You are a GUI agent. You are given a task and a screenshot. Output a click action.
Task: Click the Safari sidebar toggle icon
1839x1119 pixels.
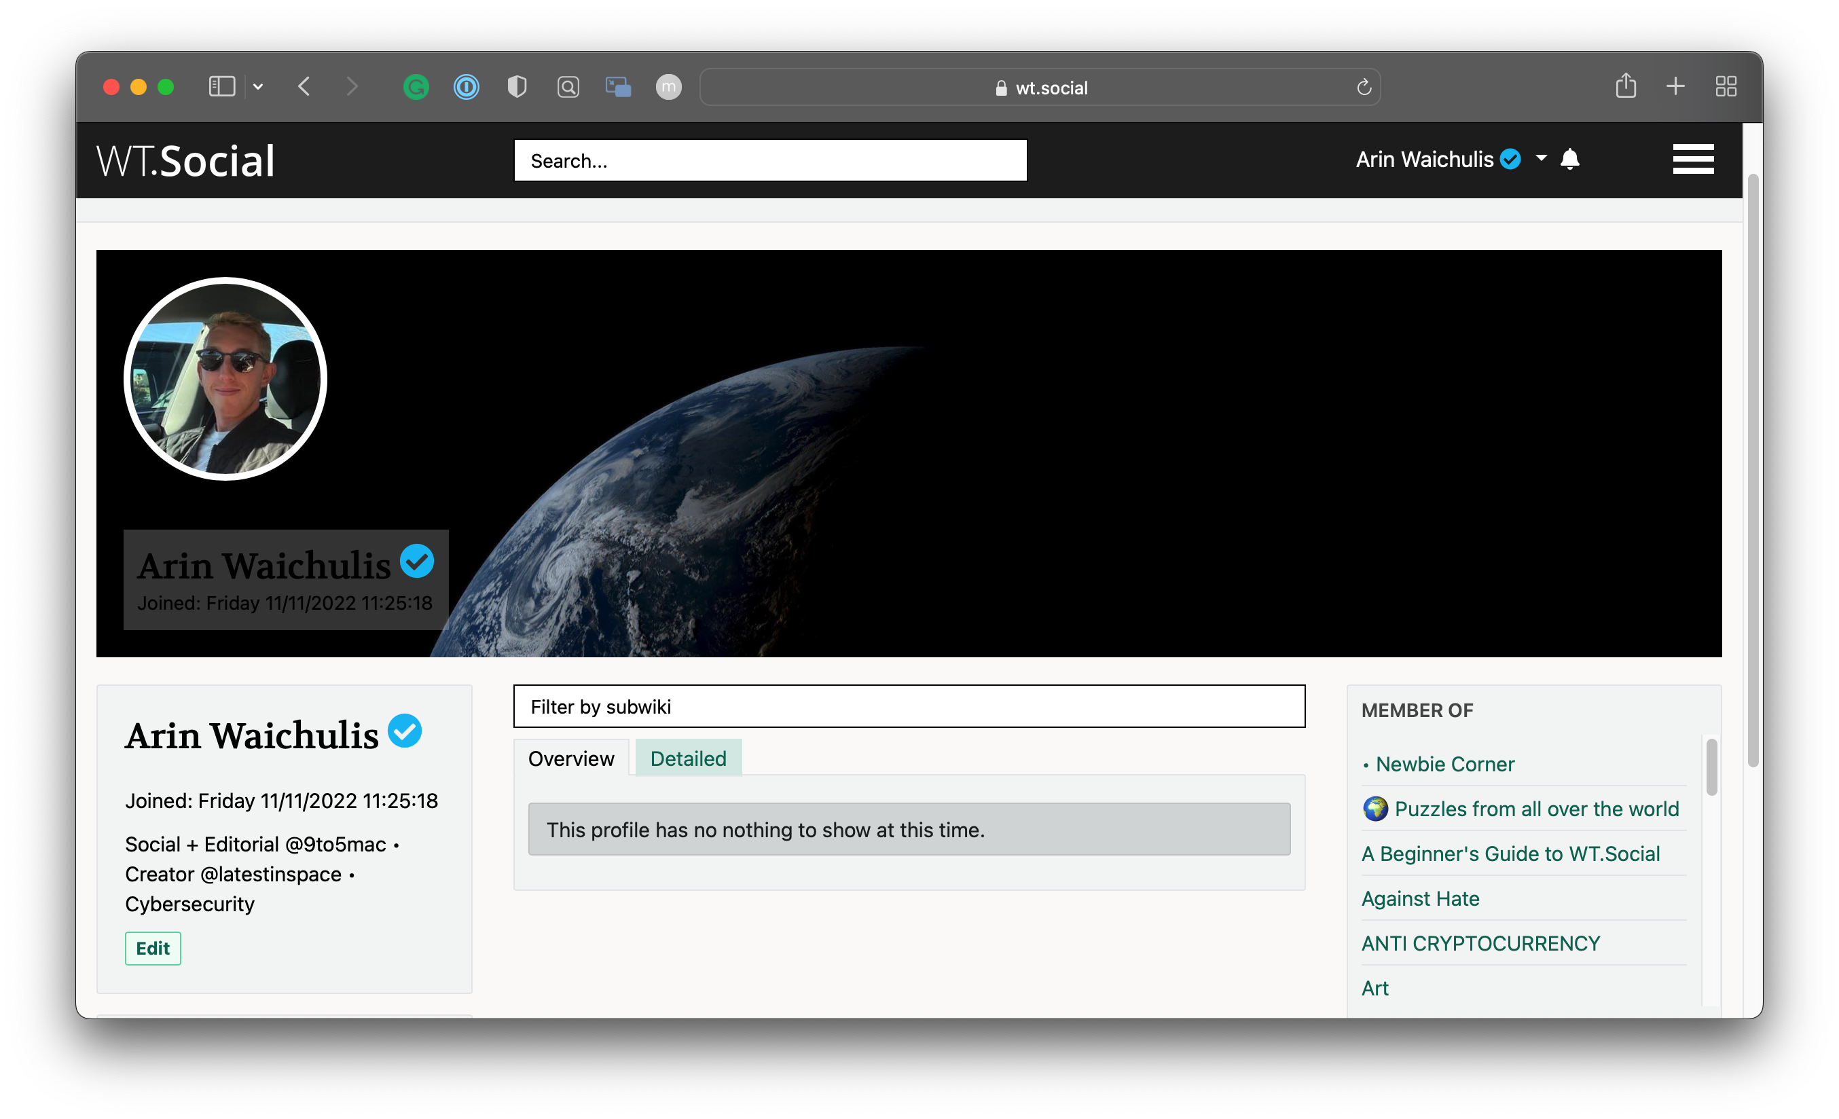[221, 86]
